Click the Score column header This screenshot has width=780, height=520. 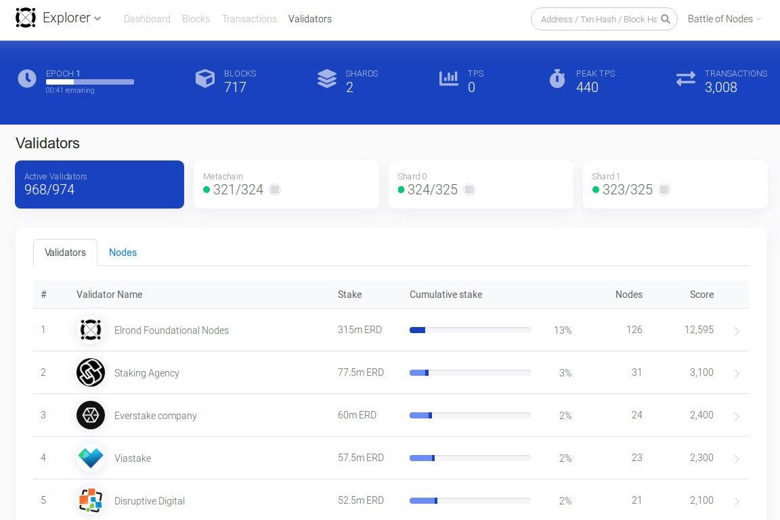pos(701,295)
